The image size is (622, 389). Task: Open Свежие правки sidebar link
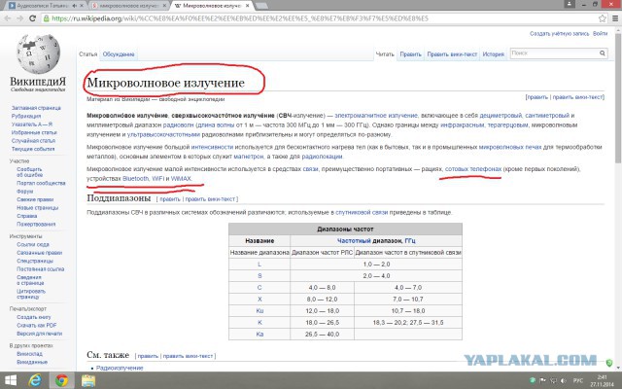tap(35, 199)
